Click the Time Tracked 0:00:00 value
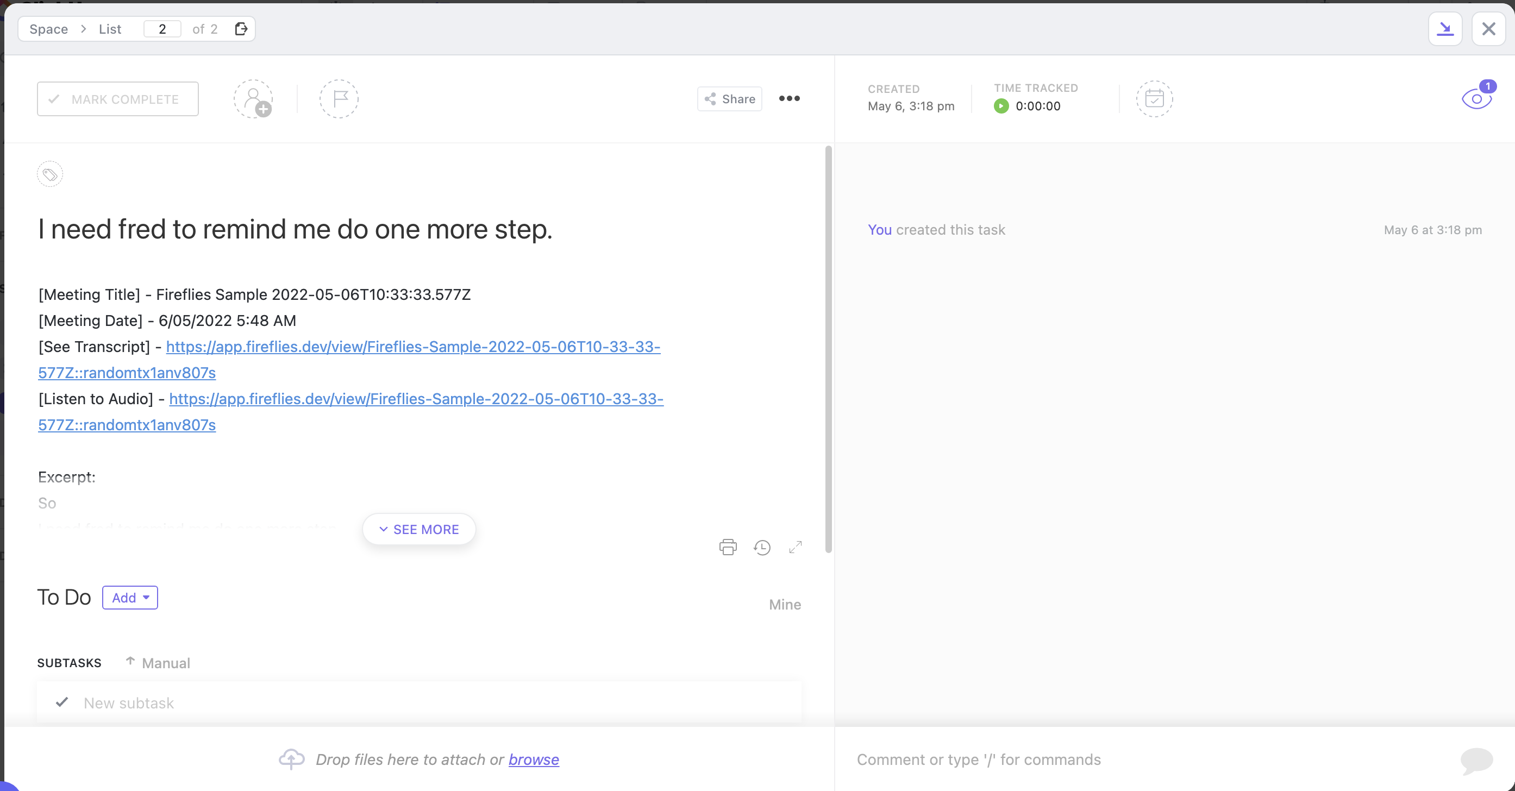Viewport: 1515px width, 791px height. 1038,106
